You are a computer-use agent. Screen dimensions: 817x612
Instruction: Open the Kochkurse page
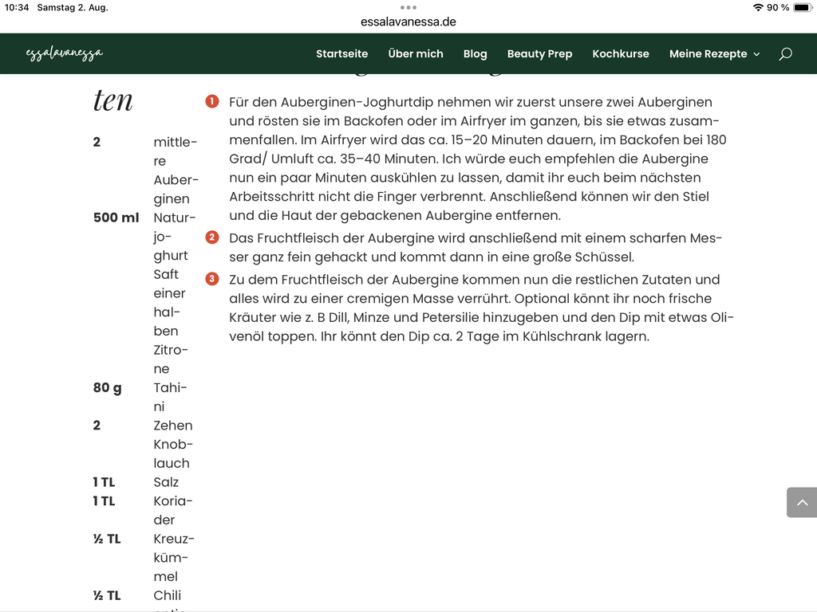[x=621, y=53]
